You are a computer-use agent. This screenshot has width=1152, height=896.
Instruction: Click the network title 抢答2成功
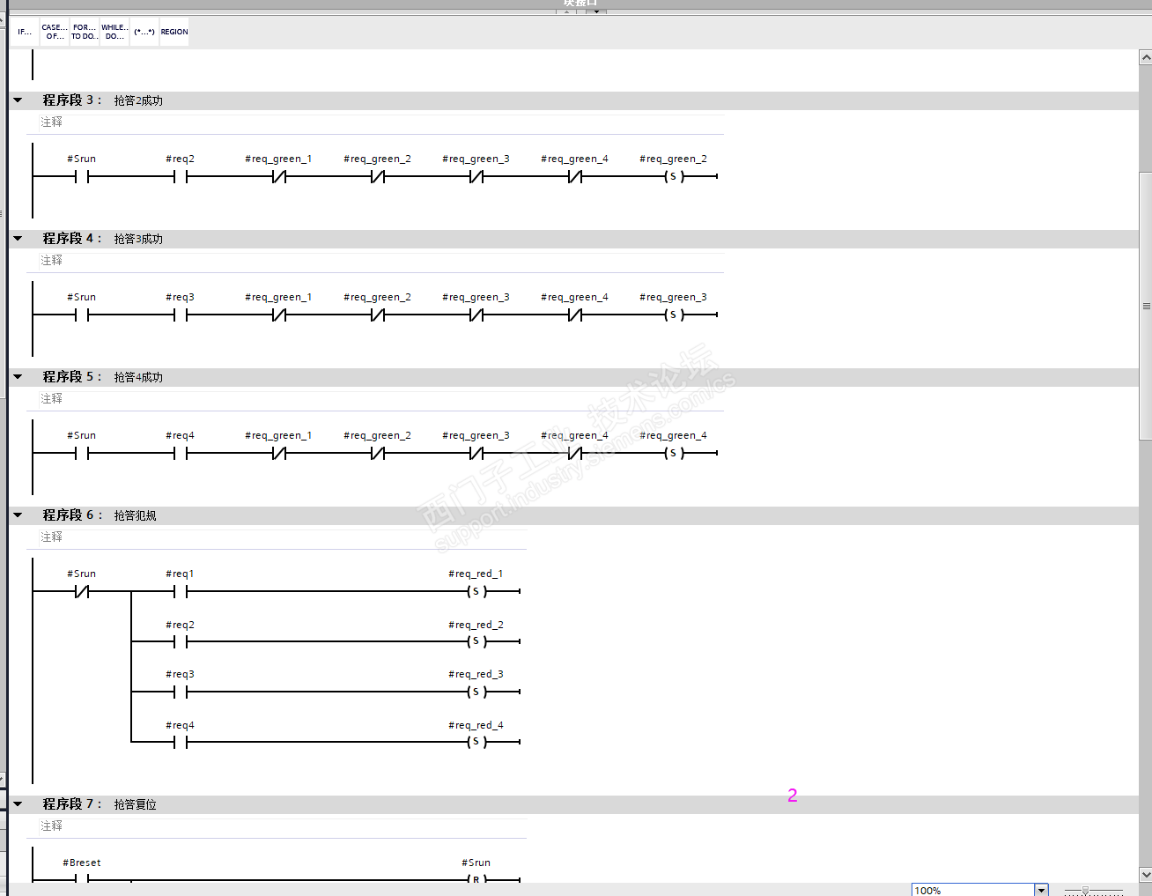(138, 100)
